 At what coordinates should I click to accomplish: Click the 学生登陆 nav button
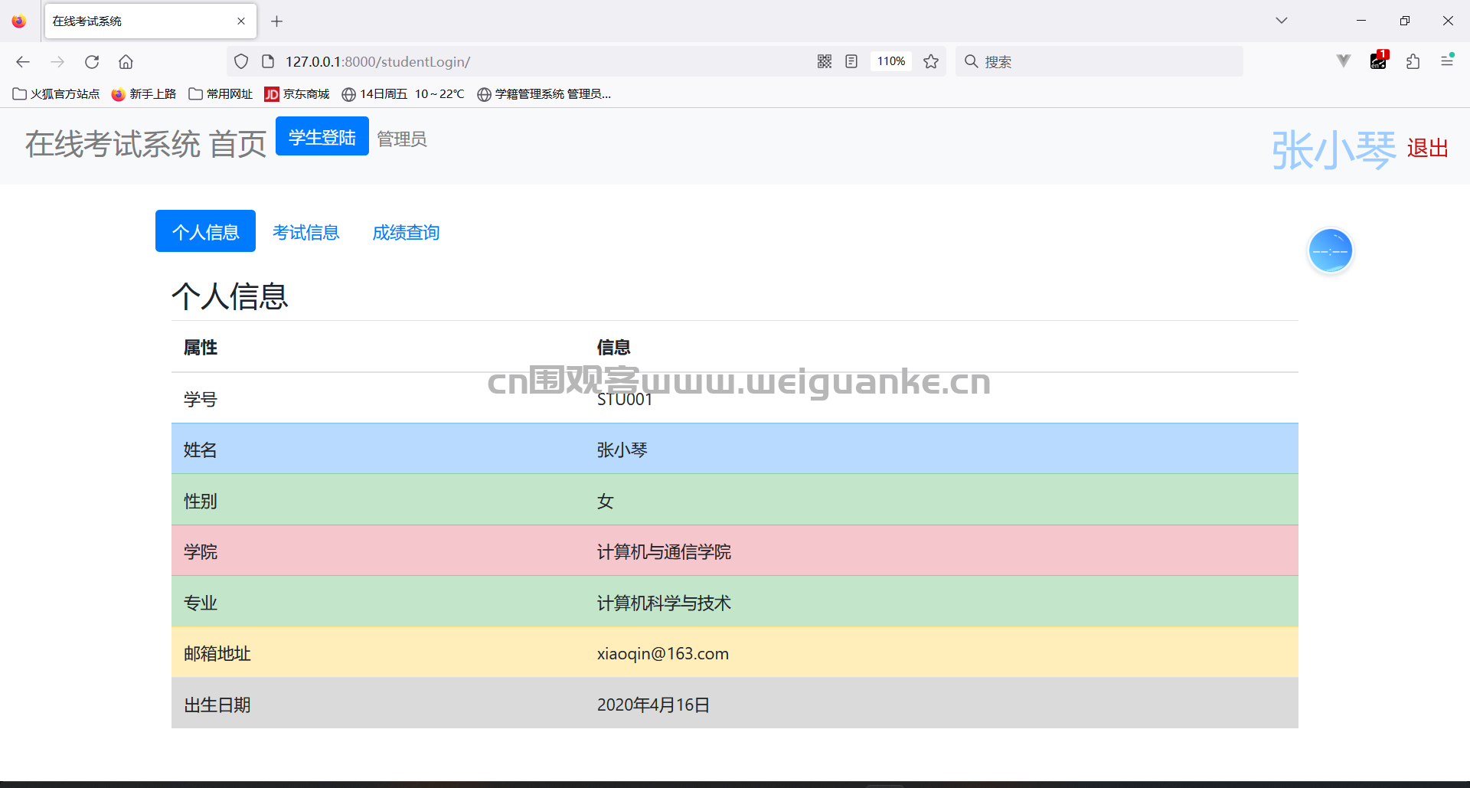point(322,136)
